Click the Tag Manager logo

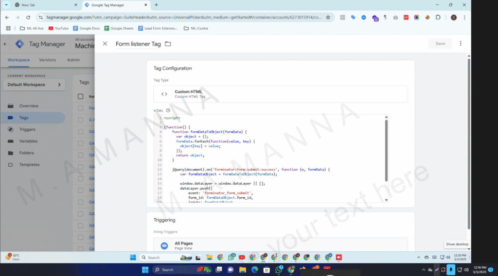pos(19,44)
